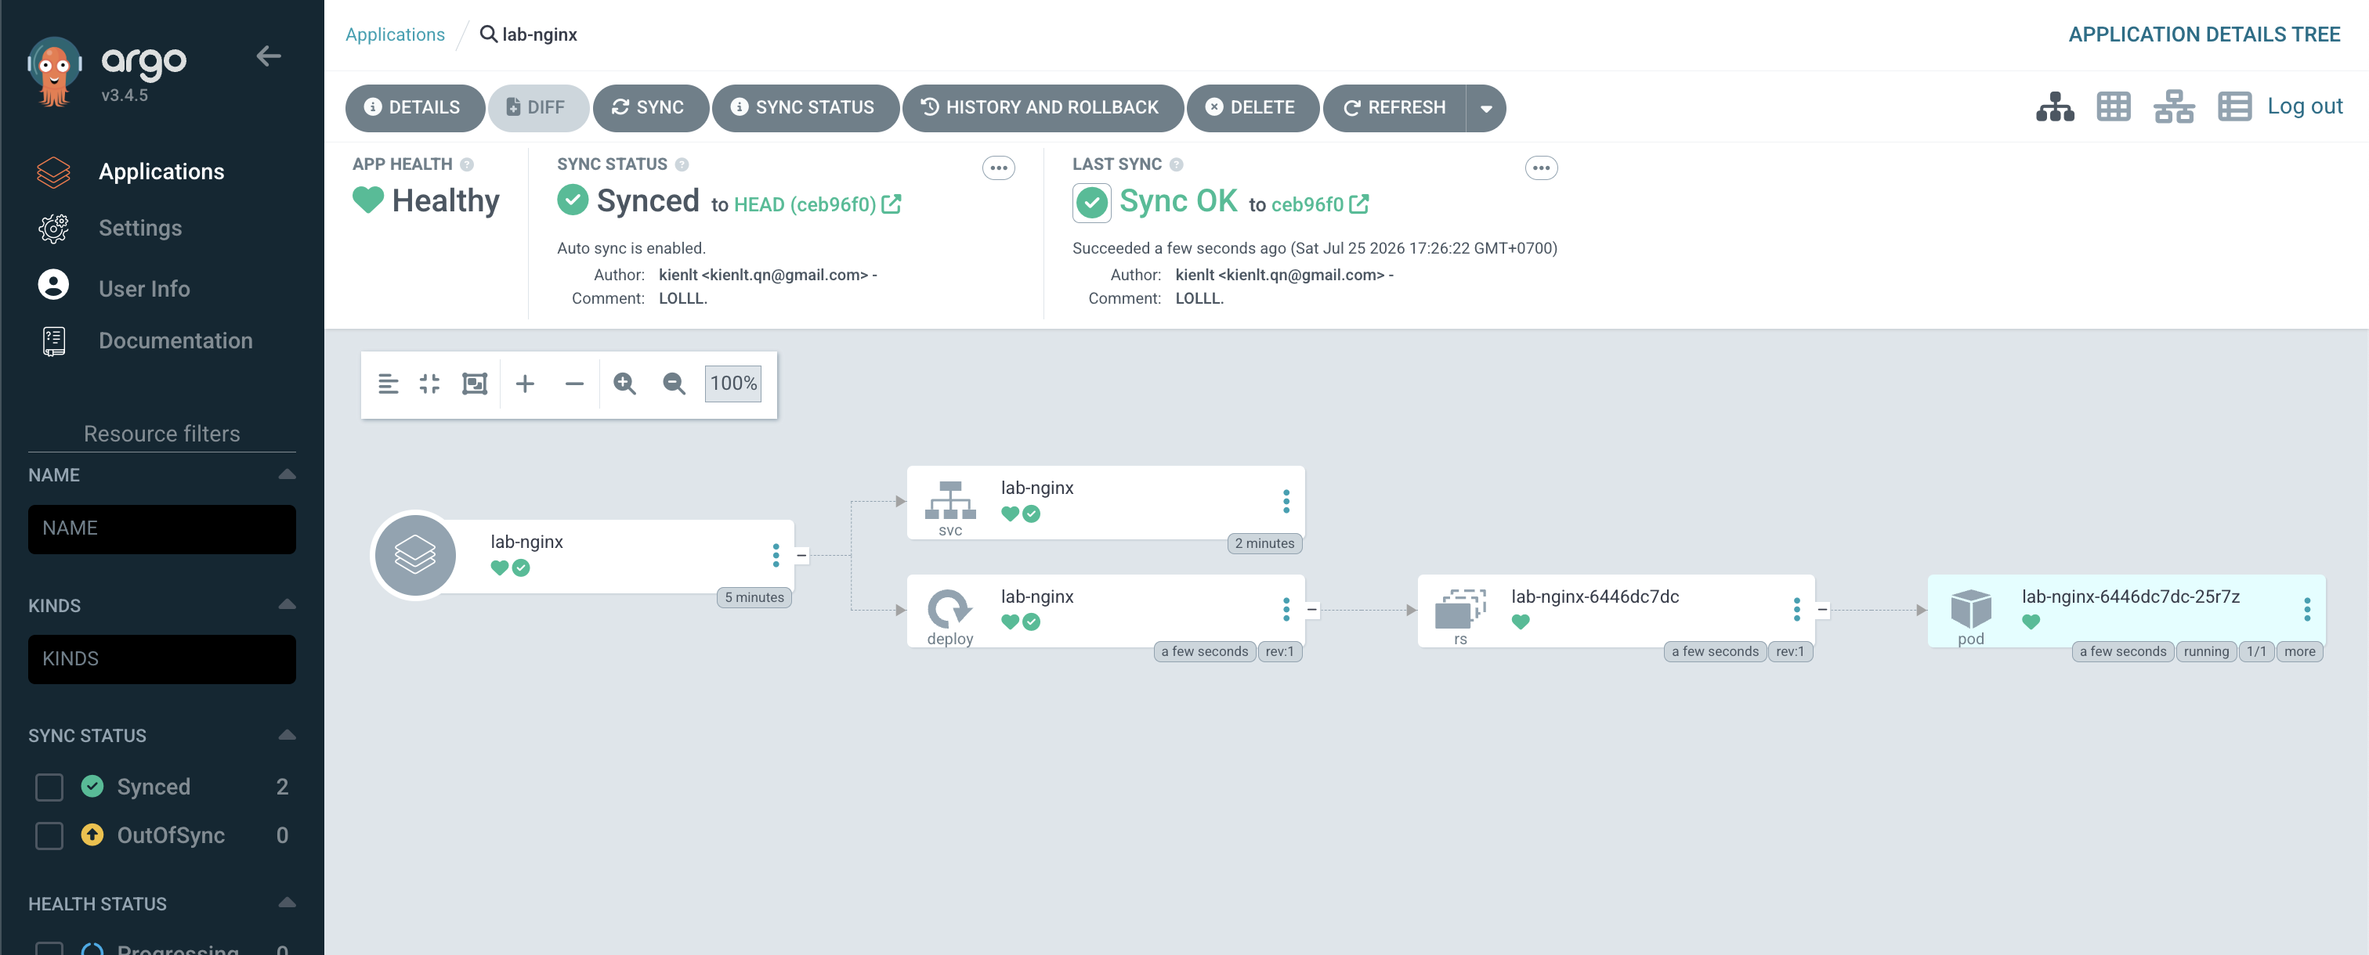This screenshot has height=955, width=2369.
Task: Click the minus collapse-all icon
Action: (x=575, y=384)
